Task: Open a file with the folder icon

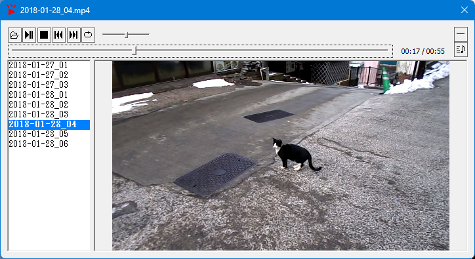Action: pyautogui.click(x=14, y=35)
